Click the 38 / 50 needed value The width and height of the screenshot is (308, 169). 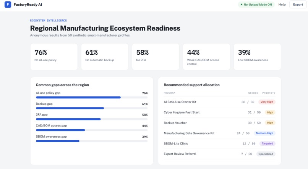click(x=248, y=102)
